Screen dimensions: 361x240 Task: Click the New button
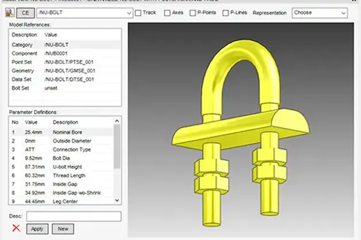click(63, 229)
